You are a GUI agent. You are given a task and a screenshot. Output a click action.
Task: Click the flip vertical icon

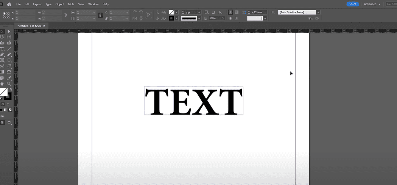[141, 18]
